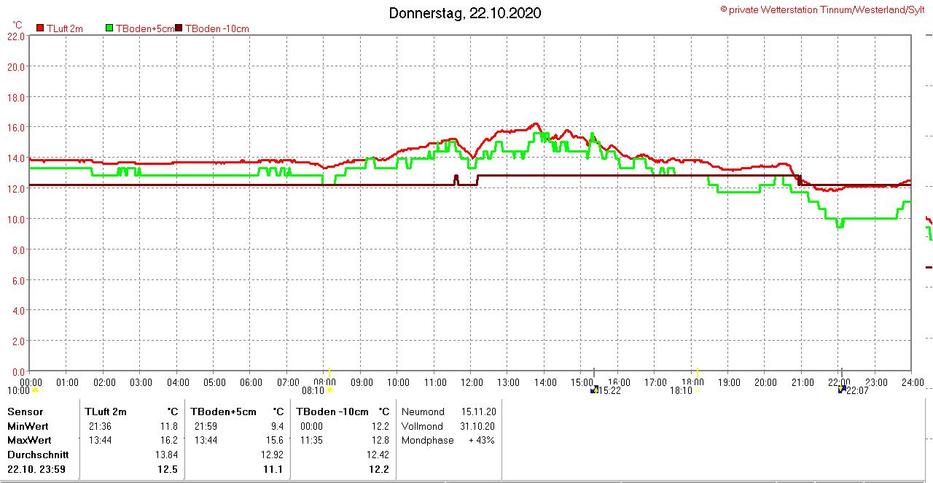Click the Mondphase +43% value
933x483 pixels.
click(482, 440)
